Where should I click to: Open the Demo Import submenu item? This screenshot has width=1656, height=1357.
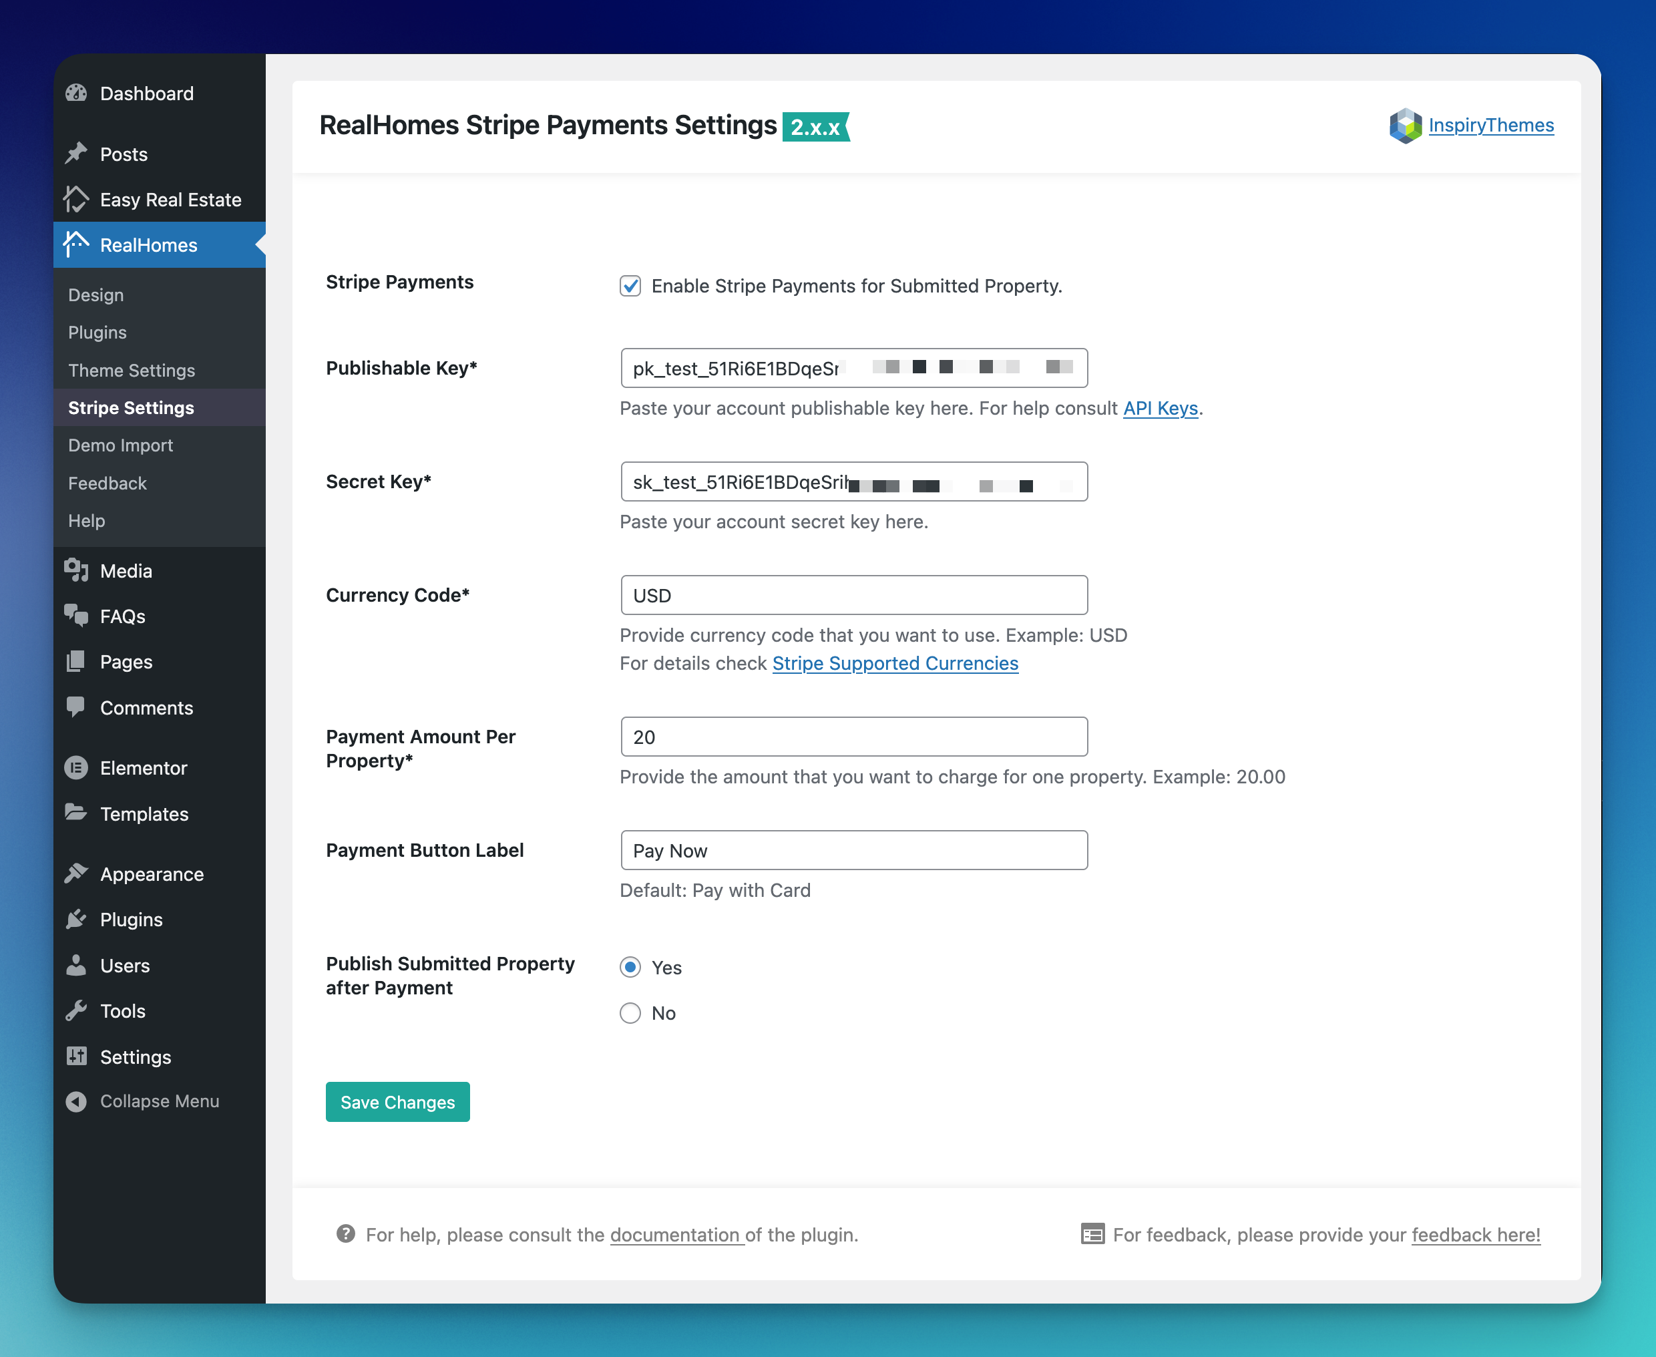160,445
